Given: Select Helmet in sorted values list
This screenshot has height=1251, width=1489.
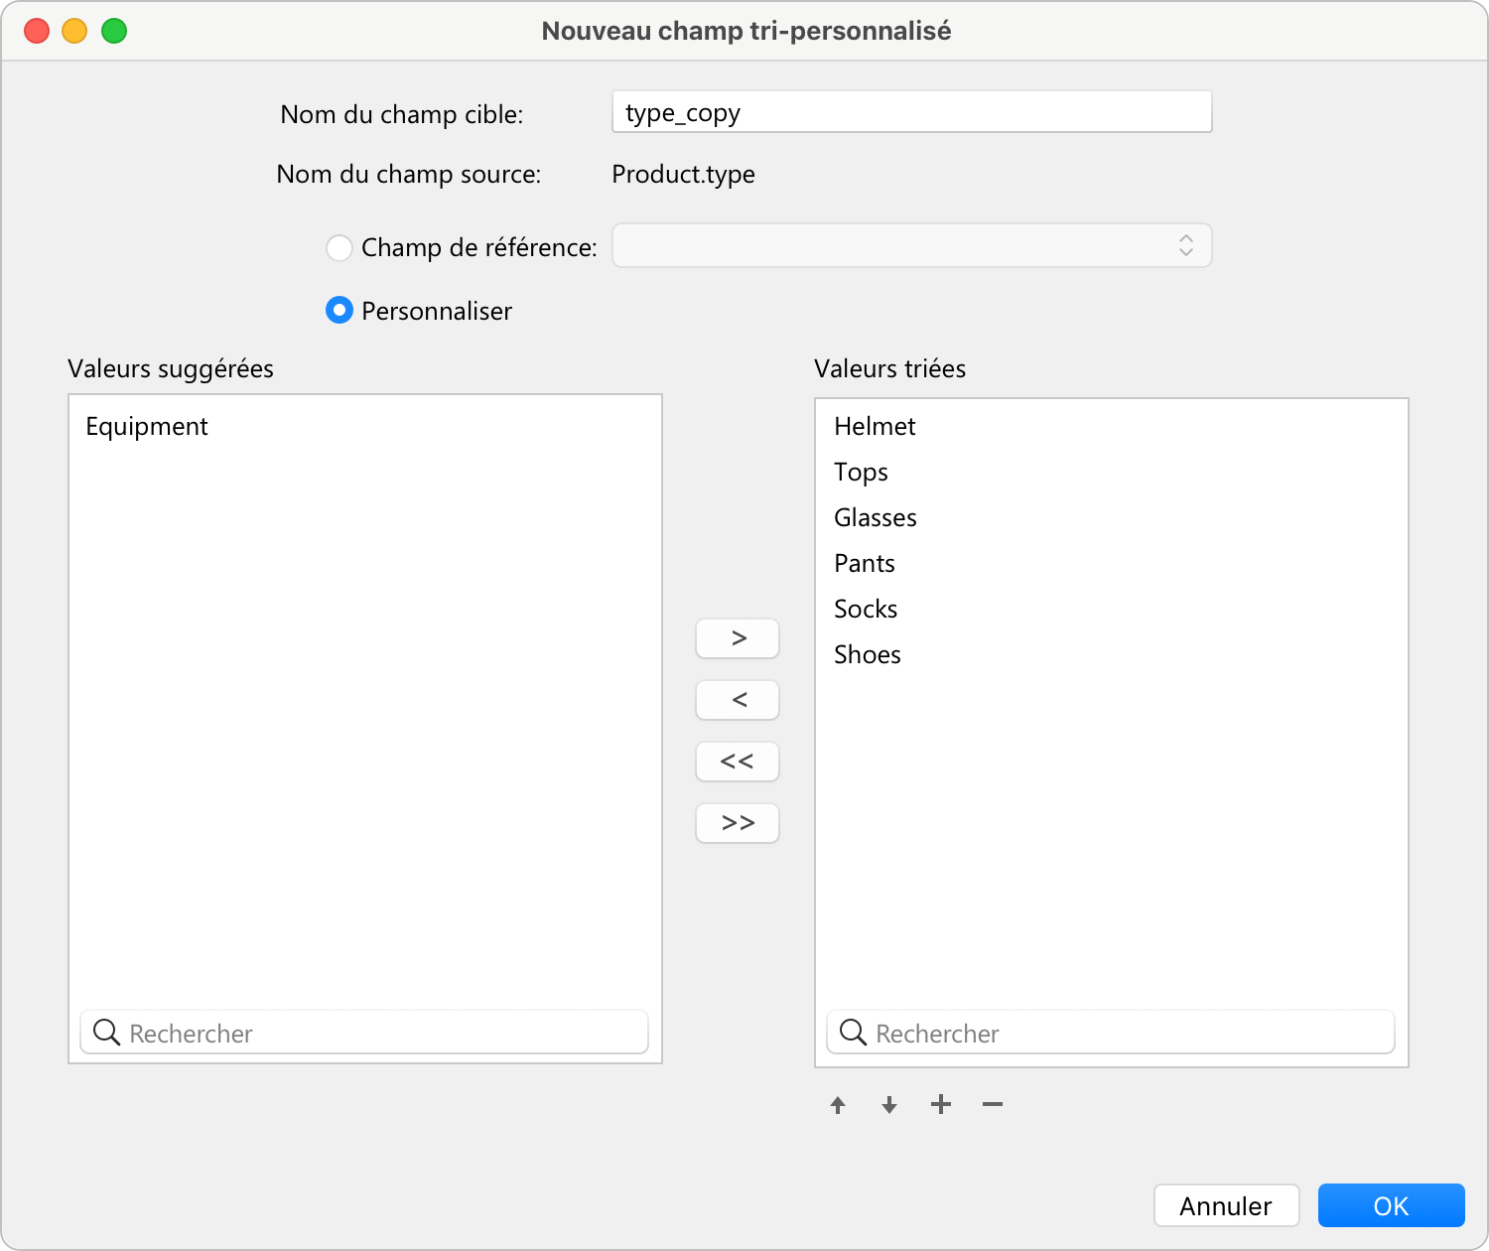Looking at the screenshot, I should [875, 427].
